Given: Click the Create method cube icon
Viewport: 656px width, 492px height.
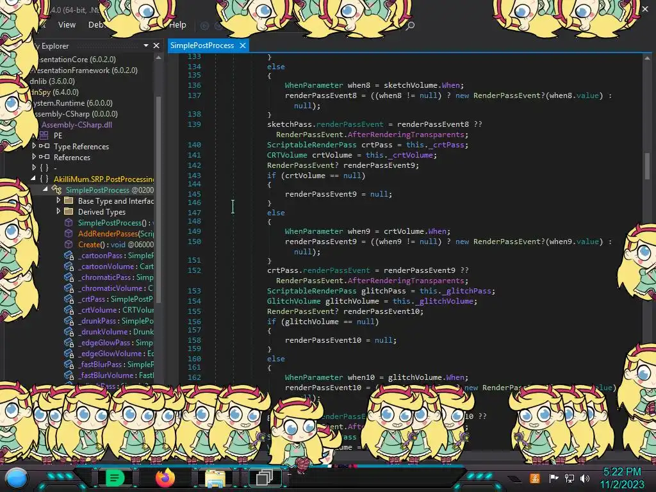Looking at the screenshot, I should 69,244.
